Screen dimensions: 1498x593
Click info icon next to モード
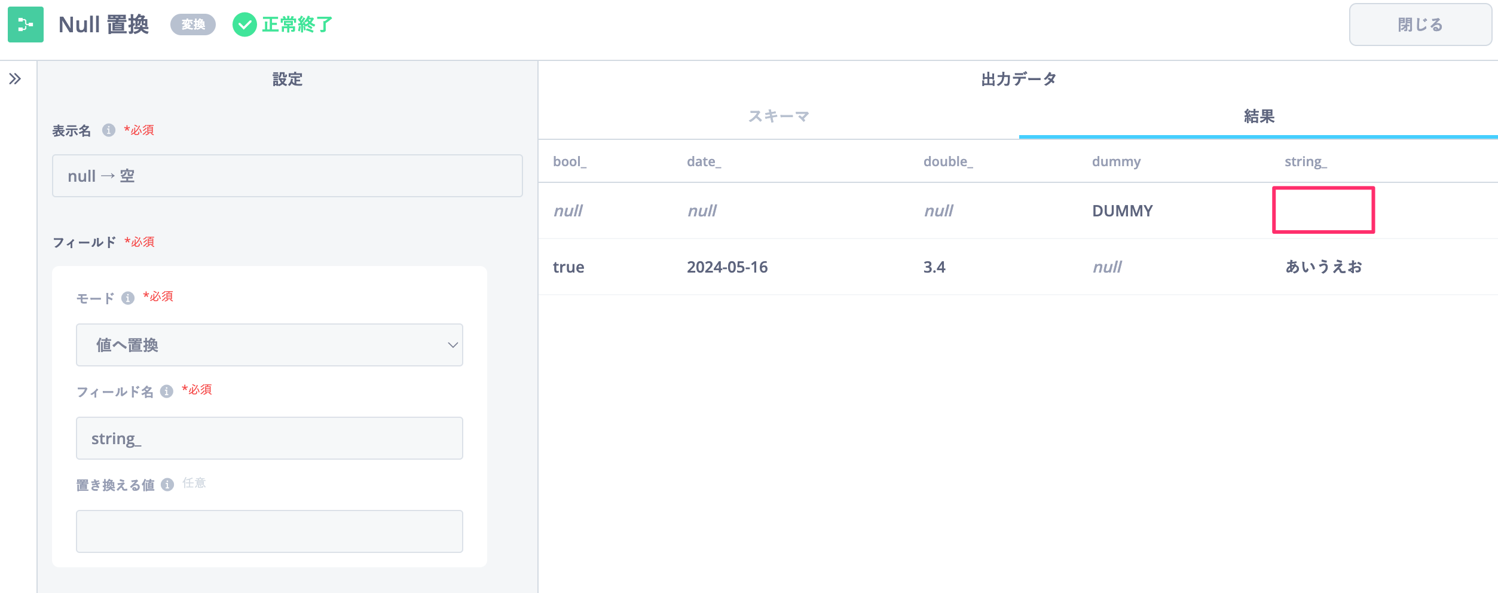tap(128, 298)
